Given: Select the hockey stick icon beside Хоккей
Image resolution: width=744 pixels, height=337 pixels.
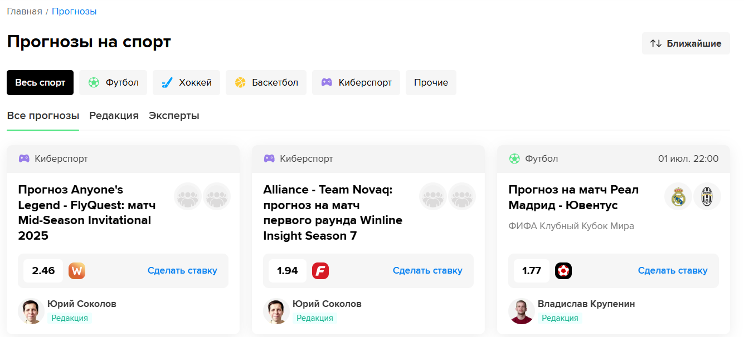Looking at the screenshot, I should [x=166, y=82].
